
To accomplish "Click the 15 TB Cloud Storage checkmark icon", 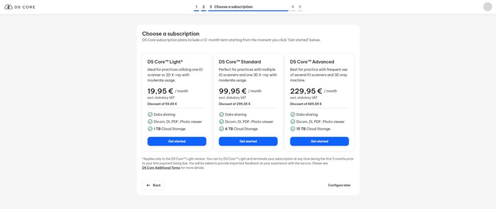I will coord(293,129).
